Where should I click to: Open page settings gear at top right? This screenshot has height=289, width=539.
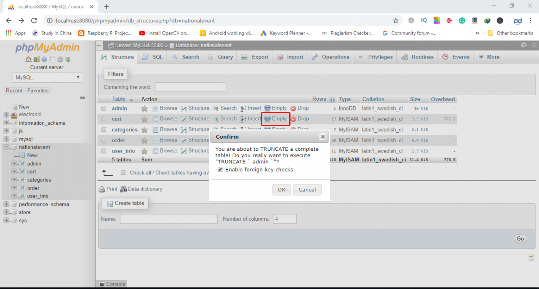pyautogui.click(x=524, y=45)
